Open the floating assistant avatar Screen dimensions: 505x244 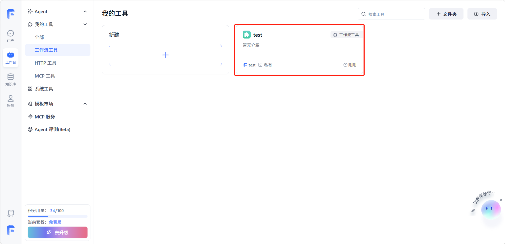(x=491, y=209)
